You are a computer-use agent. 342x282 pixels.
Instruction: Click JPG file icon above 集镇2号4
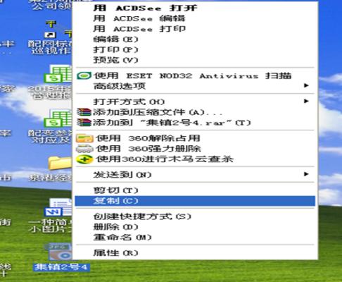pos(58,252)
